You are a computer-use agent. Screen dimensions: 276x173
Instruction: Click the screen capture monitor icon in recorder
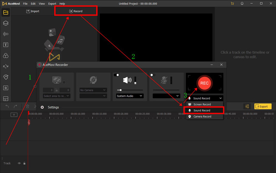point(56,80)
